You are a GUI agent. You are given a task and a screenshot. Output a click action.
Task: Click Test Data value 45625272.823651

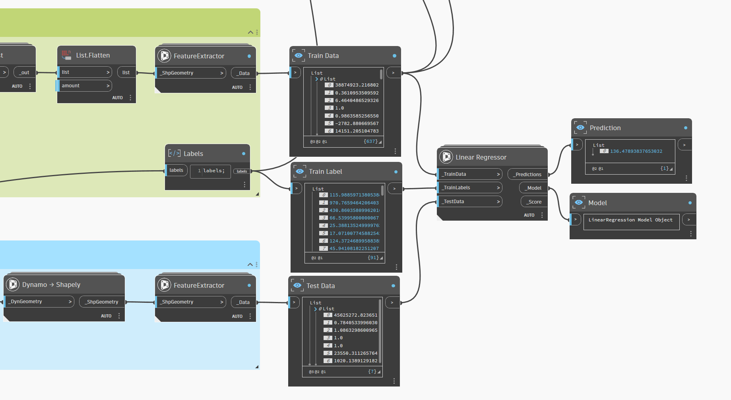click(355, 315)
